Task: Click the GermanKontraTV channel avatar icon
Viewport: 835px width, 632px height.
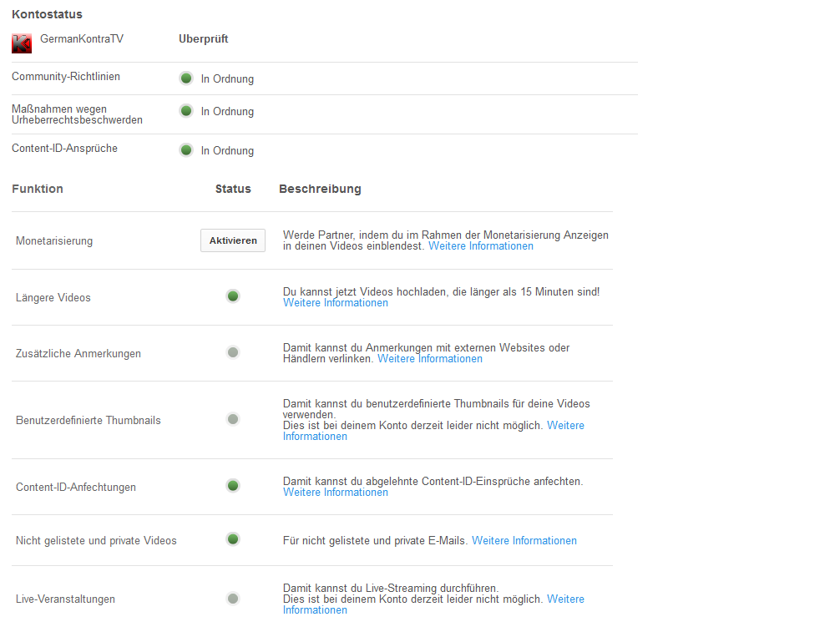Action: click(x=22, y=43)
